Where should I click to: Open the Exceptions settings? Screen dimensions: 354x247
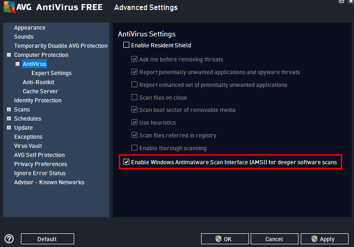(28, 137)
